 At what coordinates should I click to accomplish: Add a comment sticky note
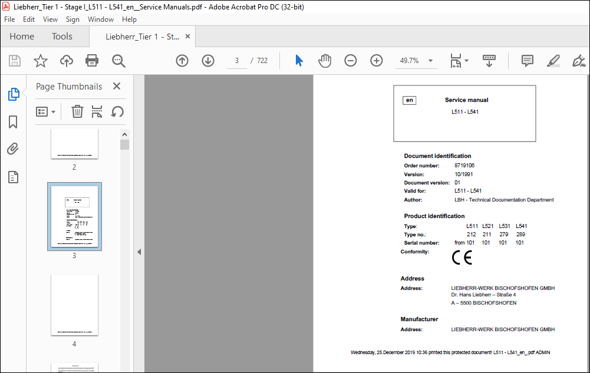pyautogui.click(x=527, y=61)
